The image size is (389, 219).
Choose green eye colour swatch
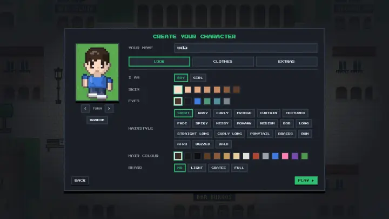tap(207, 101)
